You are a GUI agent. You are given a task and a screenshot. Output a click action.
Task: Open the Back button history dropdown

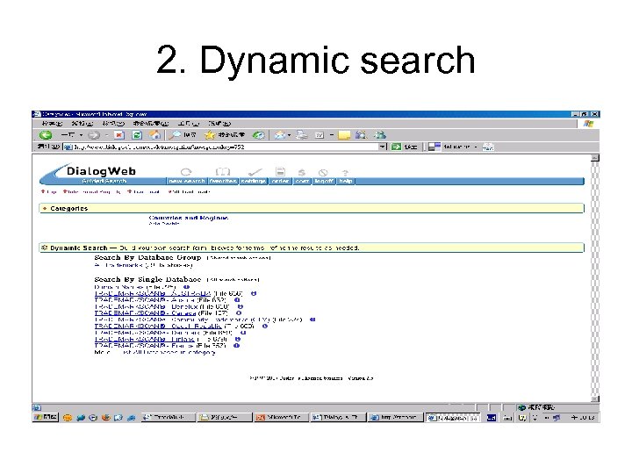(81, 135)
